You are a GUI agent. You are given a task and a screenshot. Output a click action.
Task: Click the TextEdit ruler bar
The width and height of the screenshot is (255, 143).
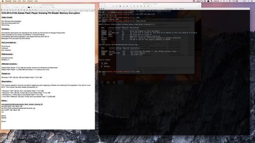click(x=48, y=10)
